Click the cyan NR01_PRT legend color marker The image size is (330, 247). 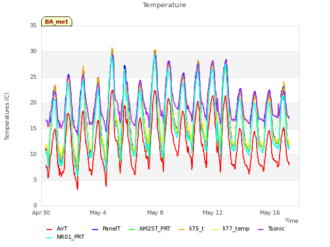tap(49, 238)
